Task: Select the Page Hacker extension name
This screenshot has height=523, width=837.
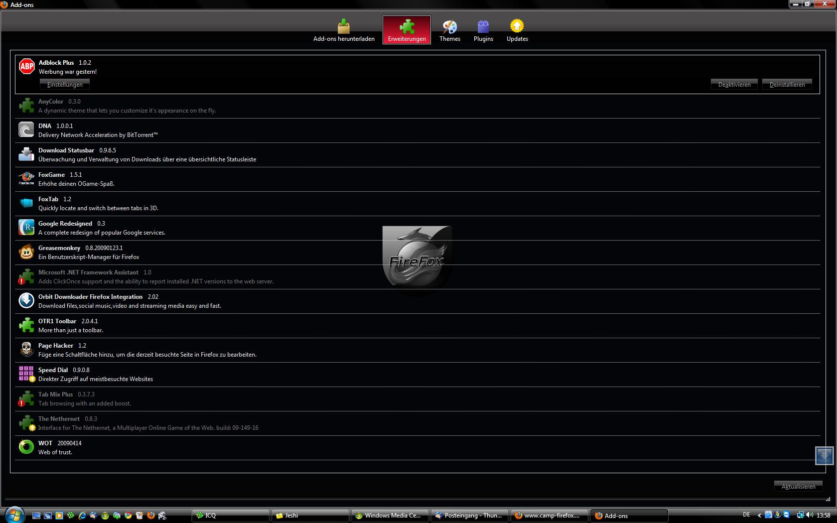Action: click(x=56, y=346)
